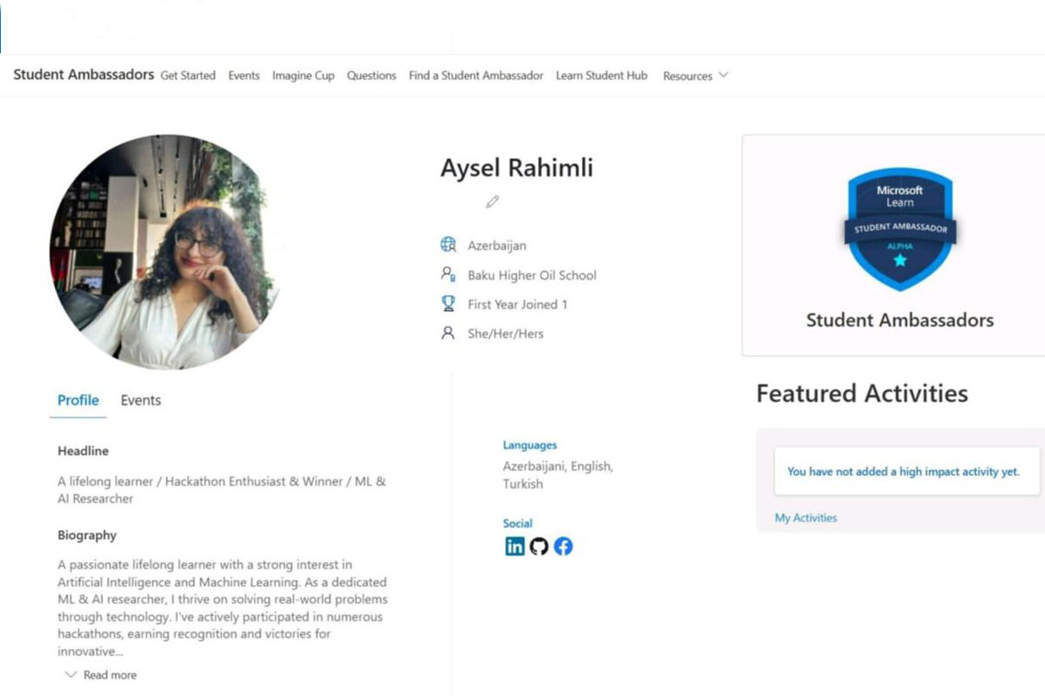Click the circular profile photo

(x=165, y=252)
